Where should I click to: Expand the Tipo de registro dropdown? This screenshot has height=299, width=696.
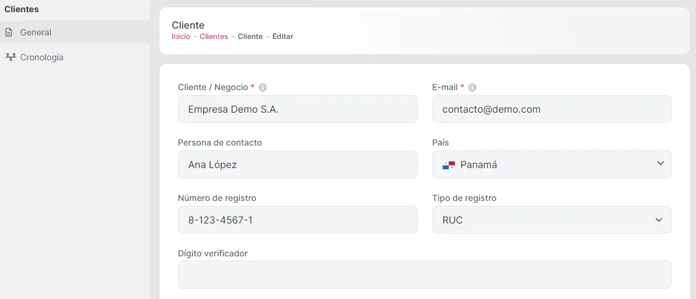[551, 220]
